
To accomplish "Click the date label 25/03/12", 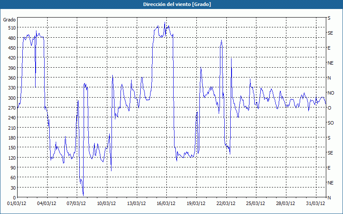I will (x=256, y=204).
